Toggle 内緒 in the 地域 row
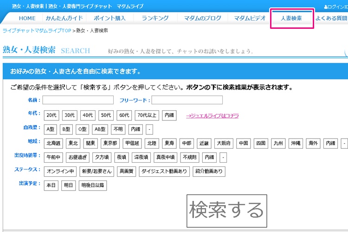This screenshot has width=348, height=232. click(330, 143)
